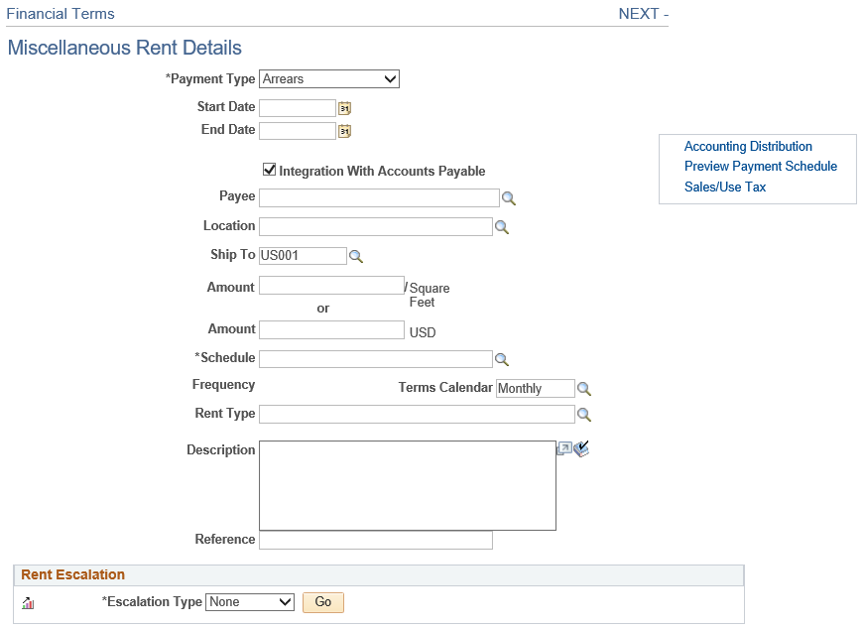Expand the Description into a modal view
The height and width of the screenshot is (629, 864).
[565, 448]
